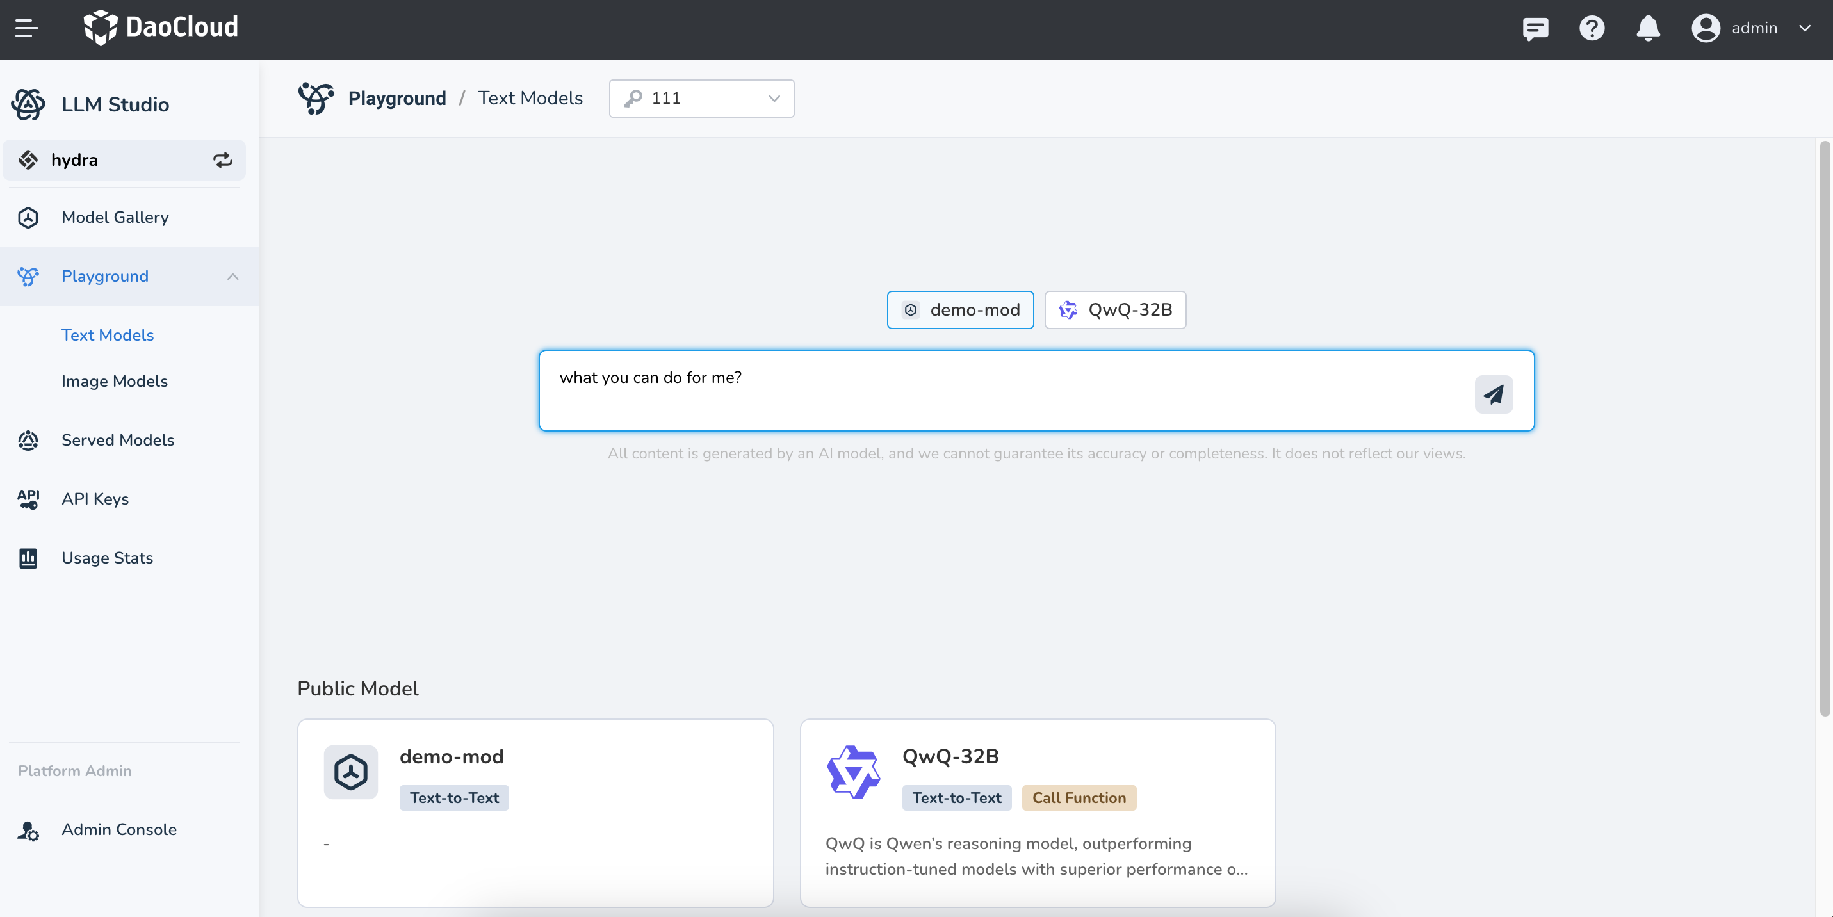The height and width of the screenshot is (917, 1833).
Task: Open Served Models in the sidebar
Action: point(117,440)
